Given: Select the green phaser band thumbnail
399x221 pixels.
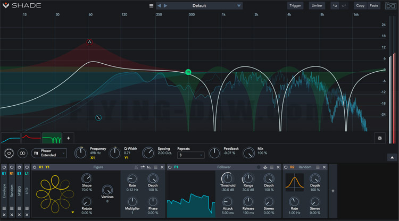Looking at the screenshot, I should click(52, 138).
